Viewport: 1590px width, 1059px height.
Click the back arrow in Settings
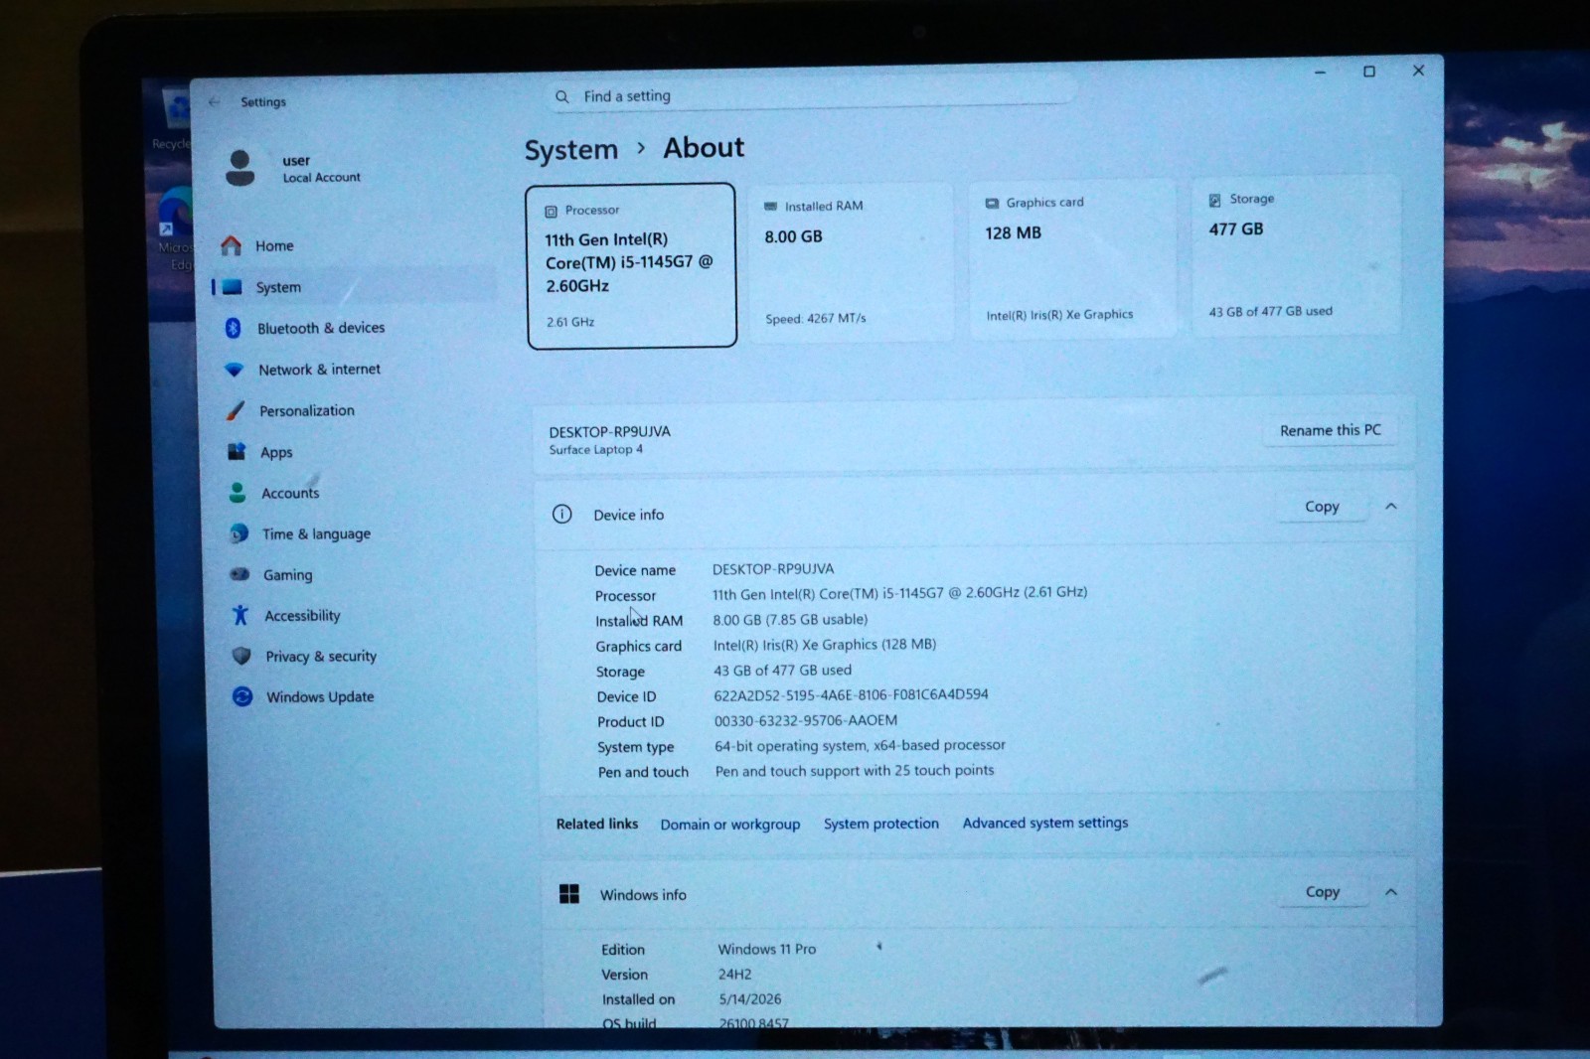(215, 101)
